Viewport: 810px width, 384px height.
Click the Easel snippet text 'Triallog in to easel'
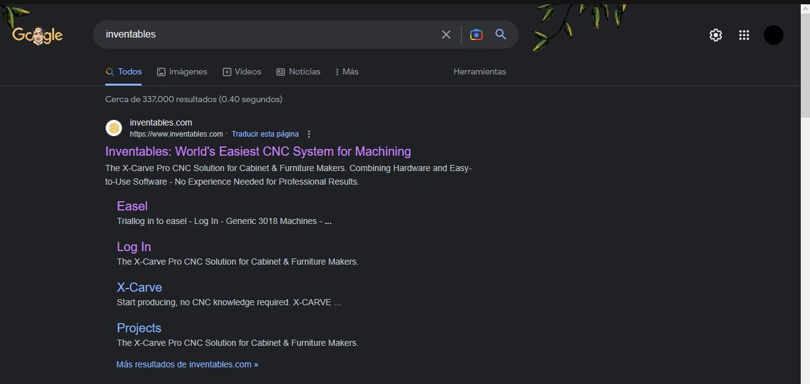coord(151,221)
